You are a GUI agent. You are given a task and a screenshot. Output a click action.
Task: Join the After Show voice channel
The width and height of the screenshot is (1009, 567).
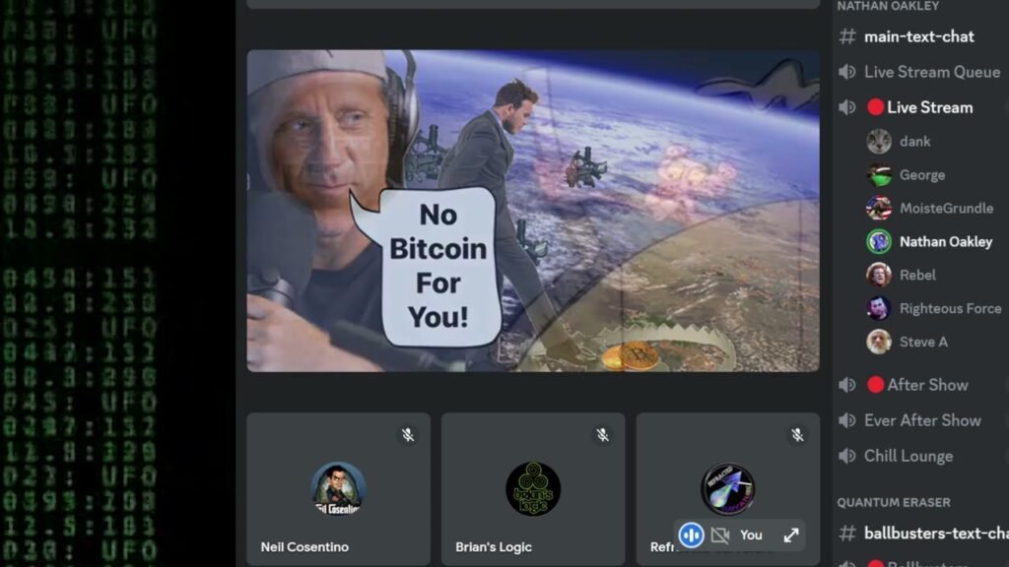click(x=927, y=385)
